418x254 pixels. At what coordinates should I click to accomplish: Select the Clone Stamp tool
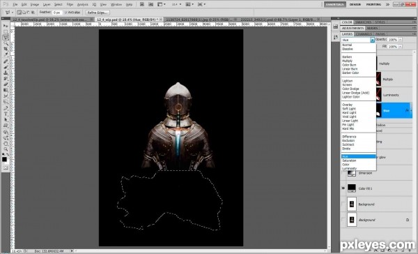6,73
